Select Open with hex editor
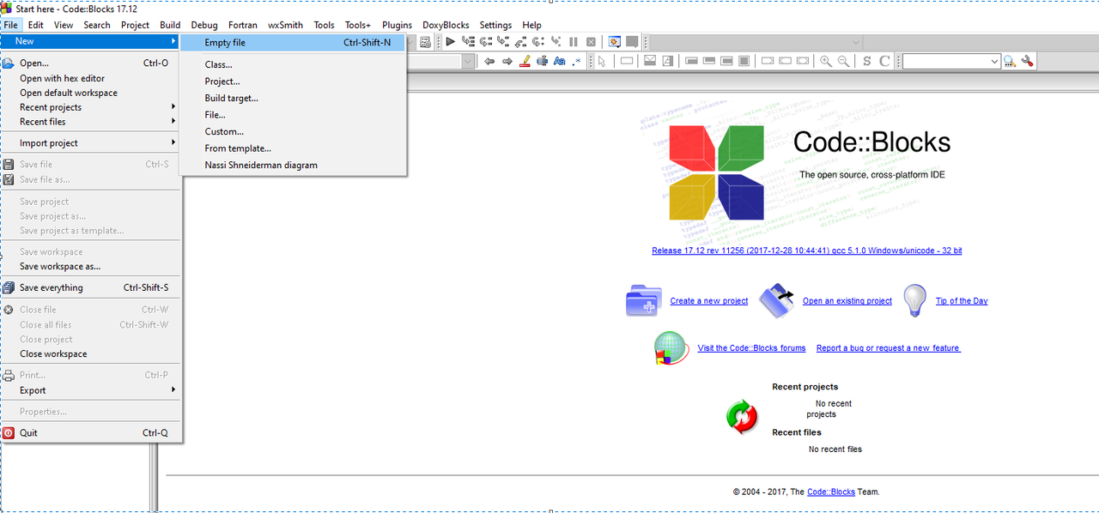The height and width of the screenshot is (513, 1099). click(92, 78)
